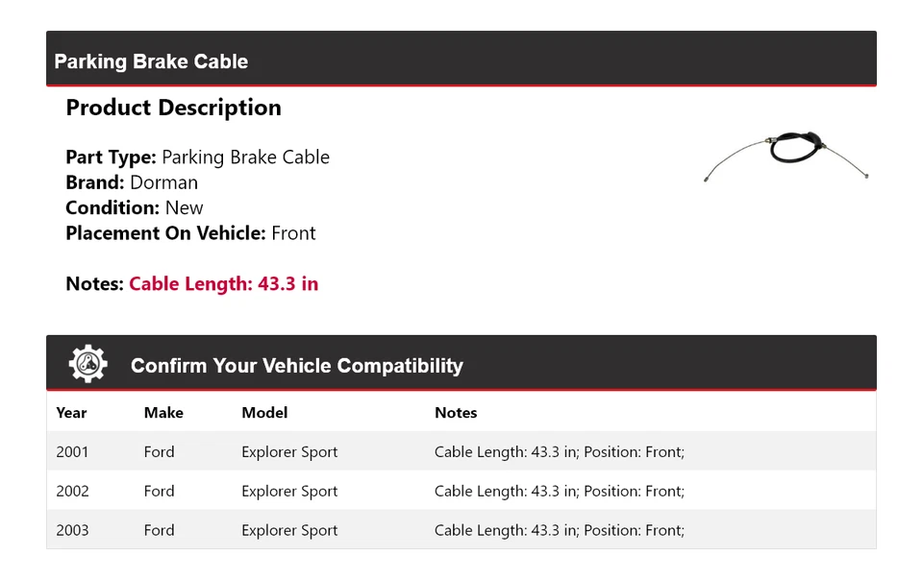Click the Notes column header
The image size is (923, 580).
click(456, 413)
